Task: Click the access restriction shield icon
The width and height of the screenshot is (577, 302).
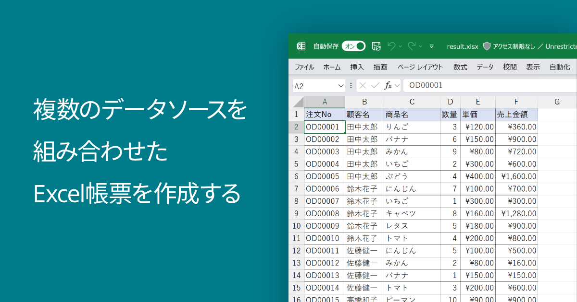Action: pyautogui.click(x=487, y=46)
